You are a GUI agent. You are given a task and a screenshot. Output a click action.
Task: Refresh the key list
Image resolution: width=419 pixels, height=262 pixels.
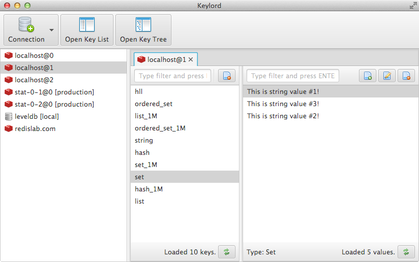point(227,252)
